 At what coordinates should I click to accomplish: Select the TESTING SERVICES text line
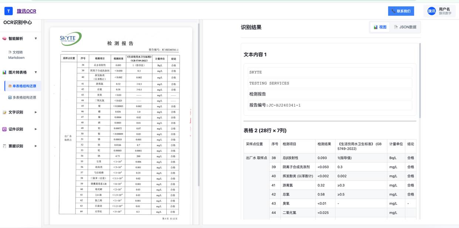click(330, 83)
